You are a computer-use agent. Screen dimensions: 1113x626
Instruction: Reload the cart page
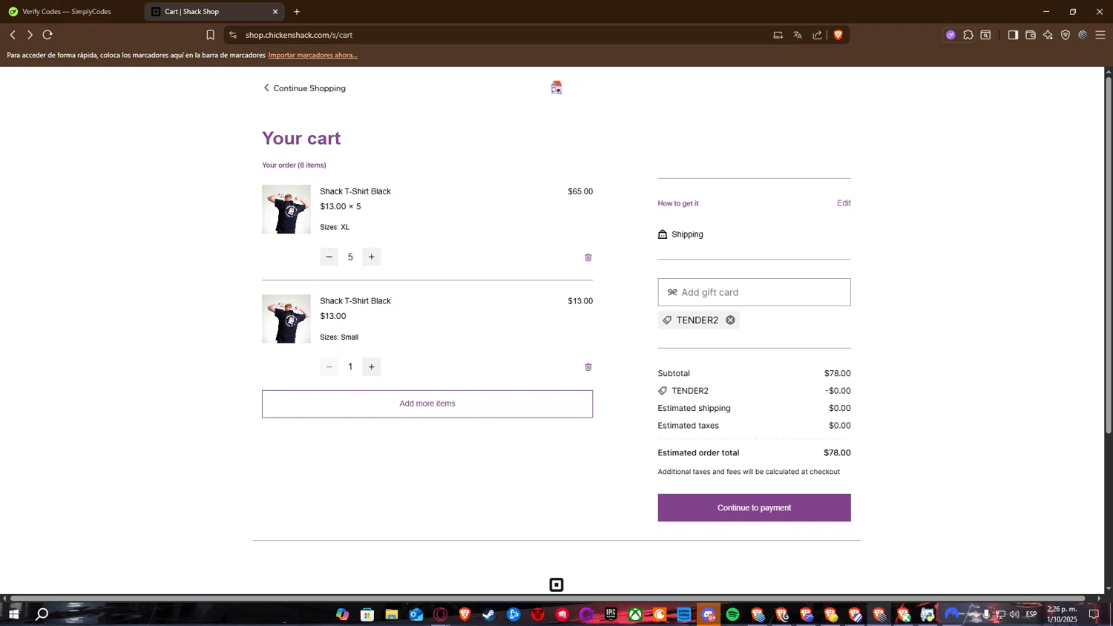tap(47, 35)
